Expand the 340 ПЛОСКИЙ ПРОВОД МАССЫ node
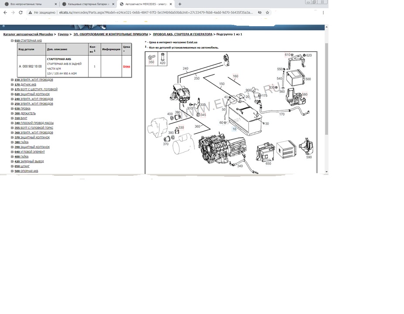The width and height of the screenshot is (404, 314). (x=12, y=123)
